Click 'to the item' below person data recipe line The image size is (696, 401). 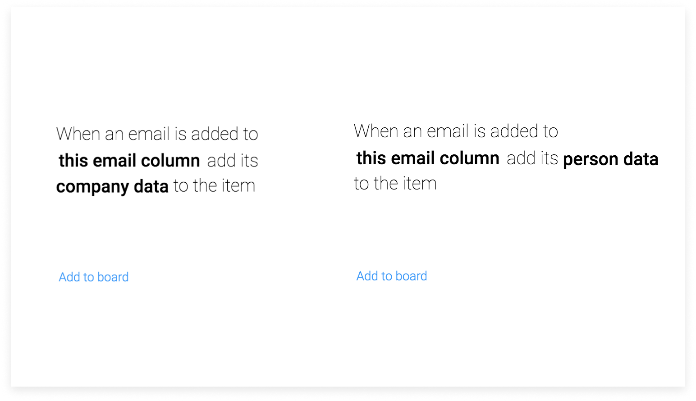[395, 183]
